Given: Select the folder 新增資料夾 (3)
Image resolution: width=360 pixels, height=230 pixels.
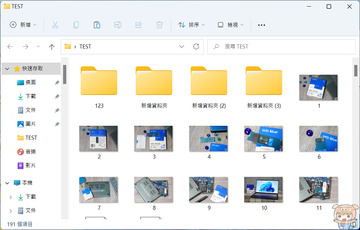Looking at the screenshot, I should tap(264, 87).
